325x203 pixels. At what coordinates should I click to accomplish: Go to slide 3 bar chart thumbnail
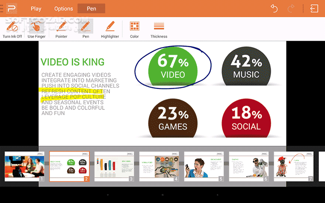pos(114,166)
